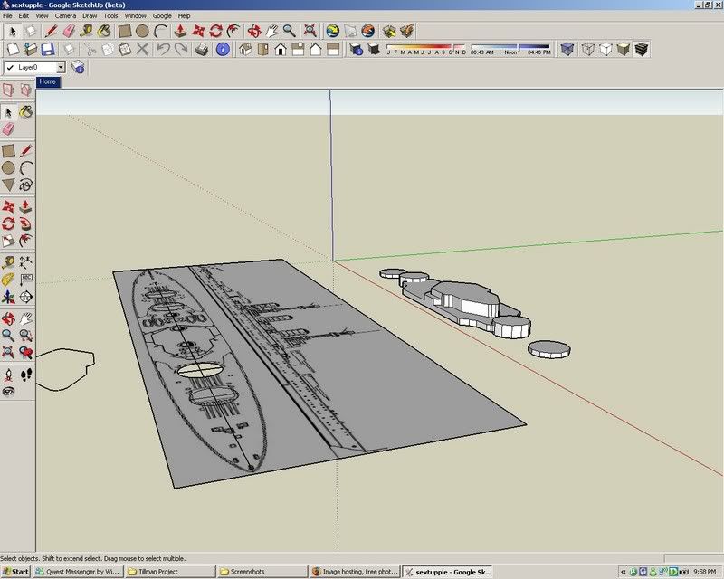Select Freehand tool in left toolbar
This screenshot has height=579, width=724.
pos(26,185)
